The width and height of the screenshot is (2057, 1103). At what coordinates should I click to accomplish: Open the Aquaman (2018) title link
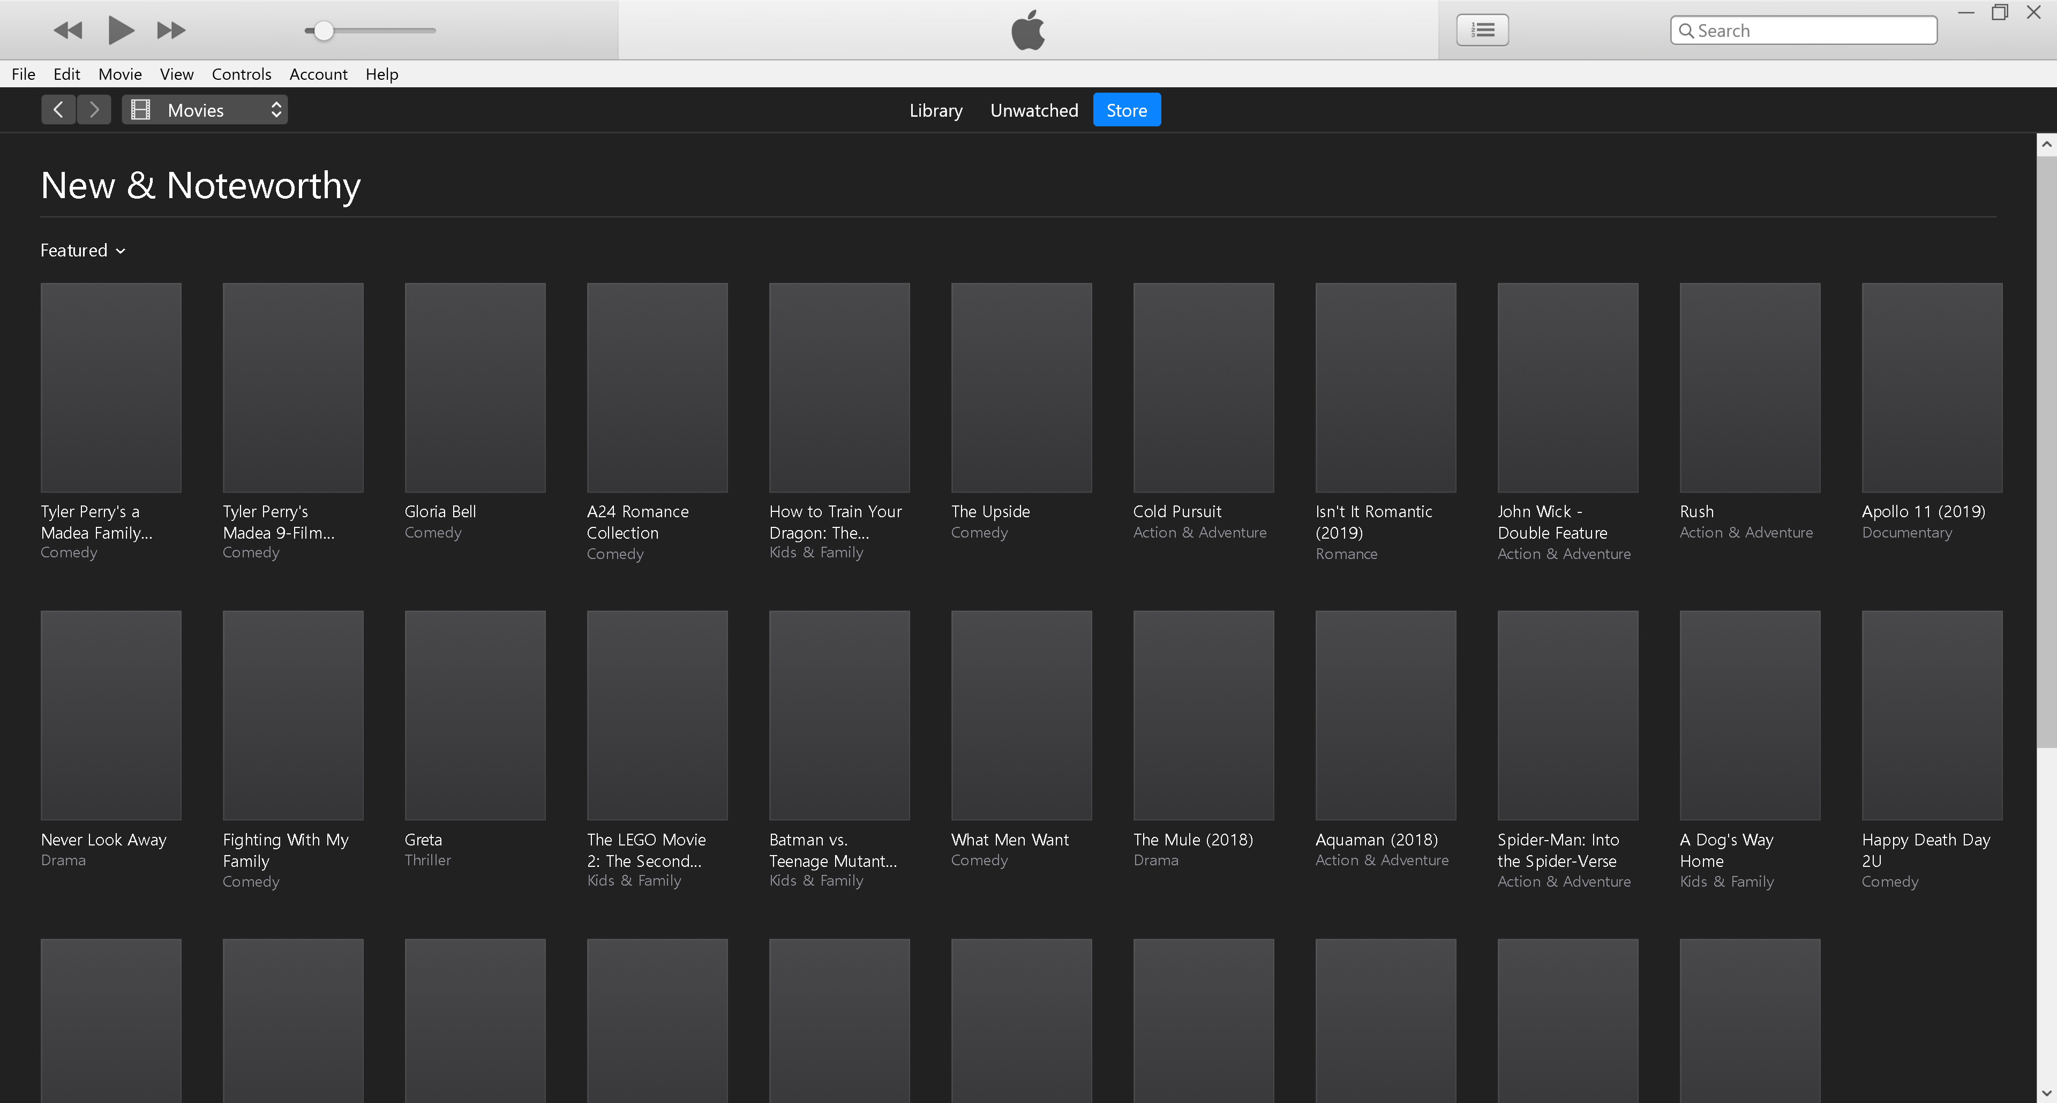point(1376,840)
